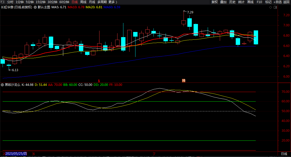Viewport: 291px width, 157px height.
Task: Click the 7.20 price axis label
Action: [x=286, y=15]
